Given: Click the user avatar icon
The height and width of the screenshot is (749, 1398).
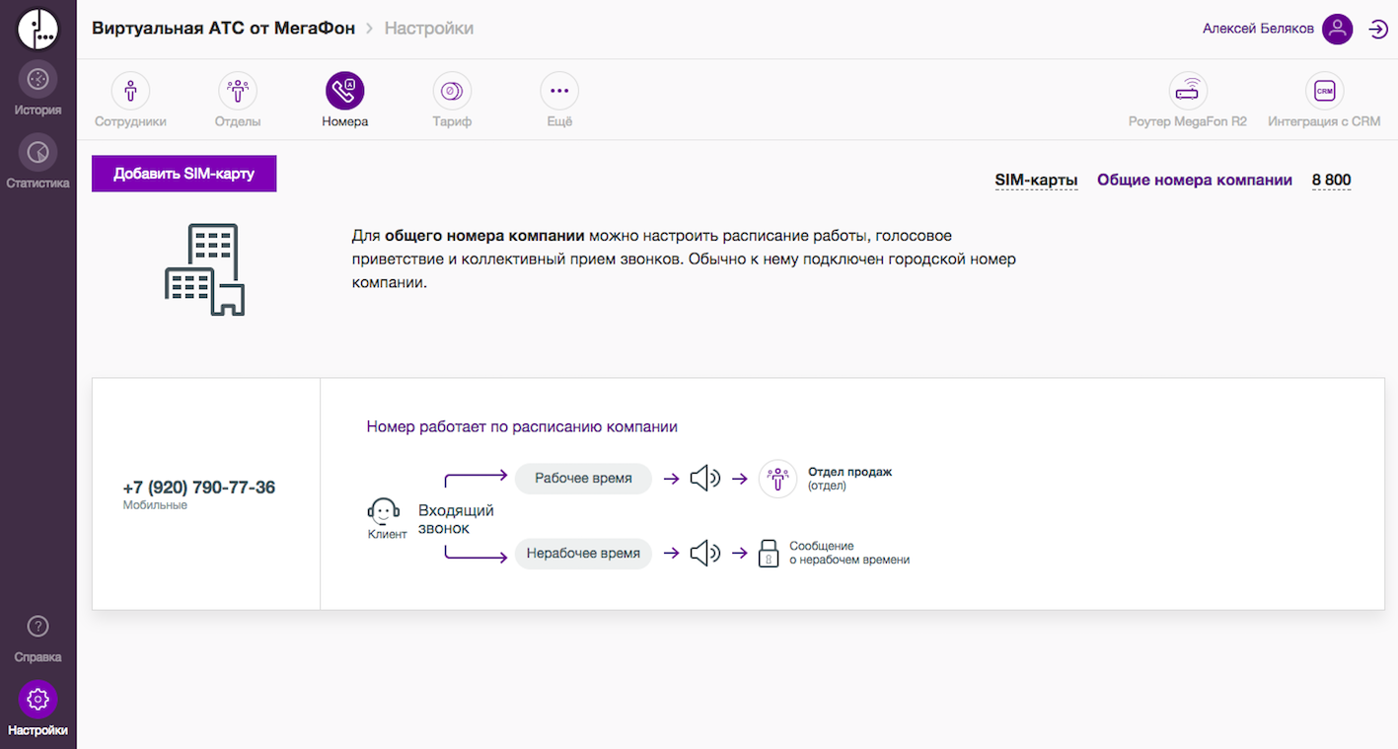Looking at the screenshot, I should coord(1337,29).
